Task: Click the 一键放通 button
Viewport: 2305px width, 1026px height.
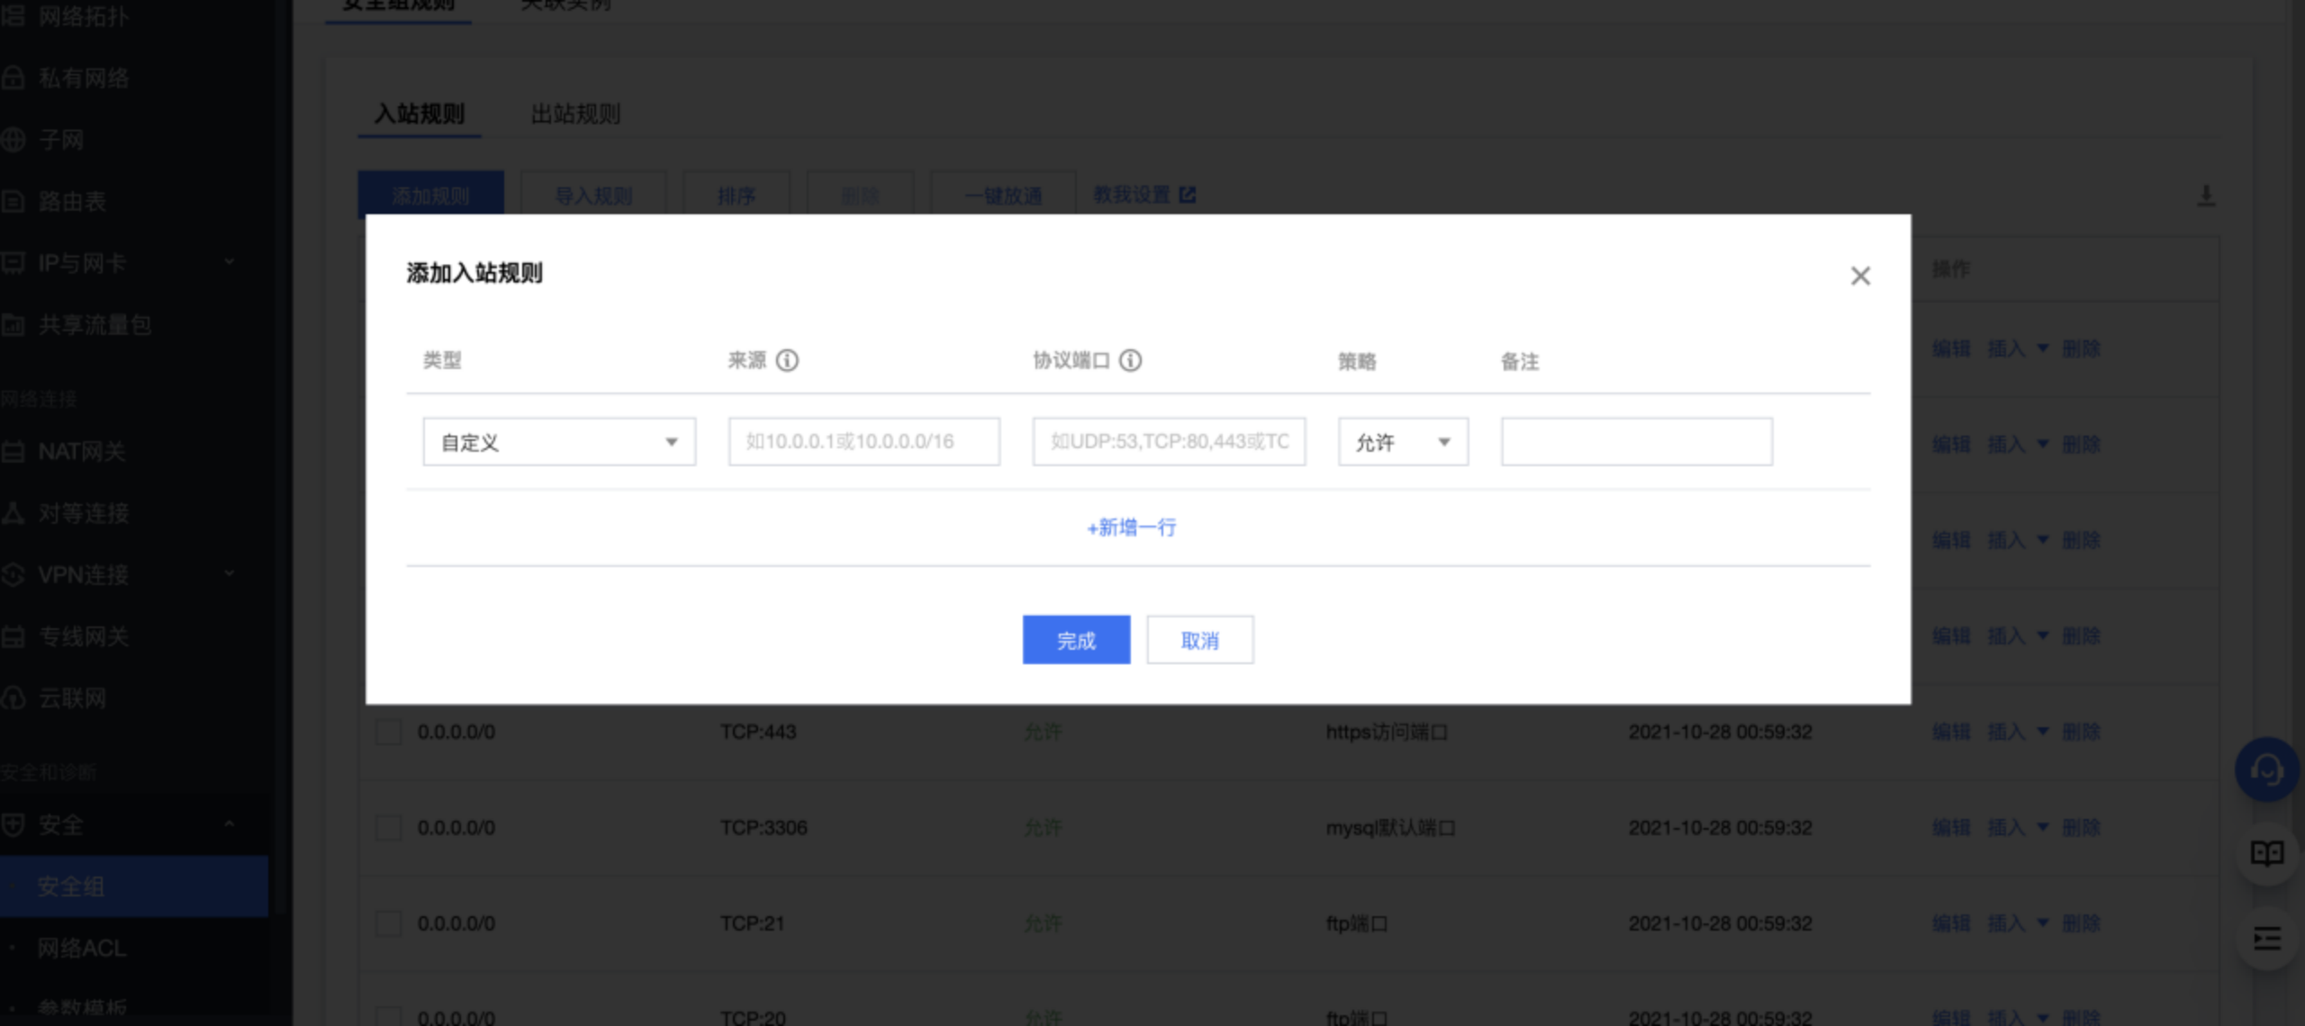Action: 1003,195
